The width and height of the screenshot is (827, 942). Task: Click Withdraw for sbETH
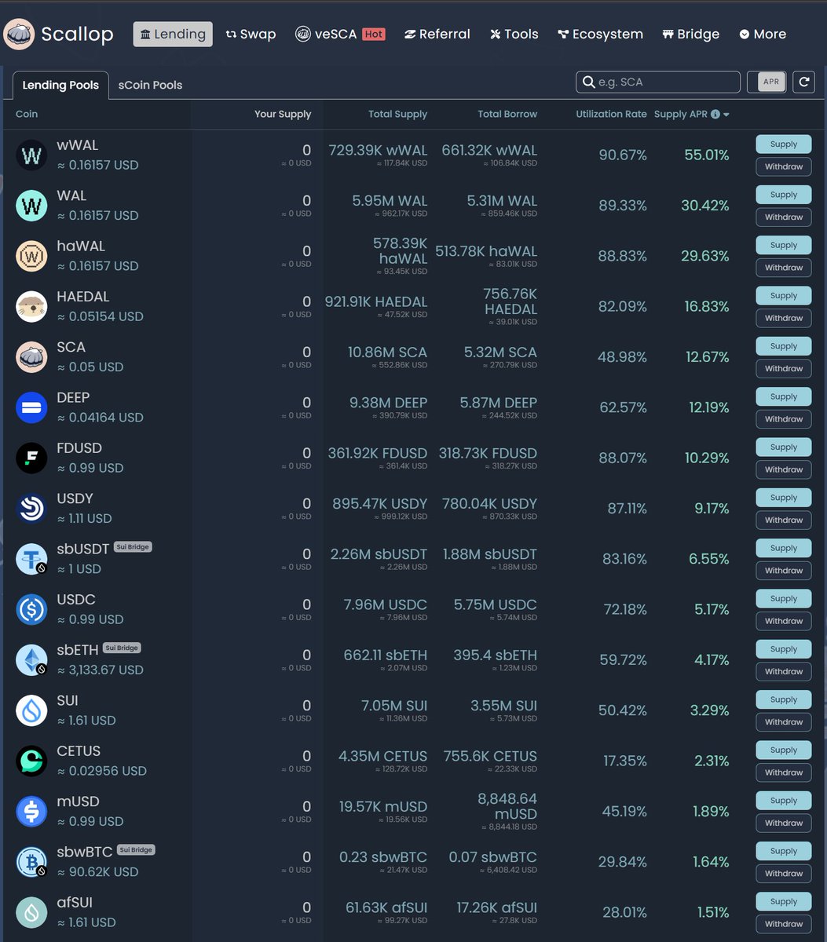(784, 672)
